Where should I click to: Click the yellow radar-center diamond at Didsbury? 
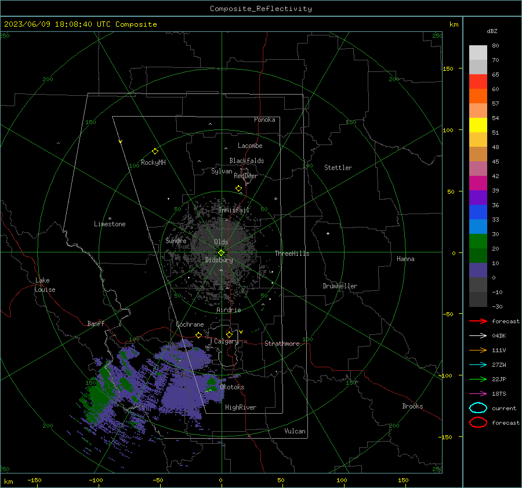[221, 253]
